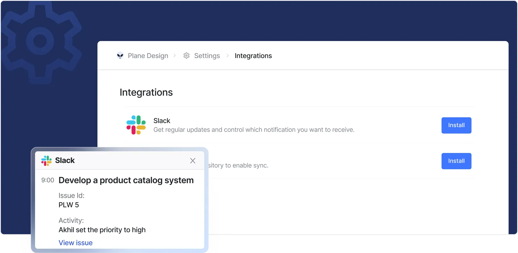Click the Slack integration title
Viewport: 518px width, 253px height.
click(x=162, y=121)
